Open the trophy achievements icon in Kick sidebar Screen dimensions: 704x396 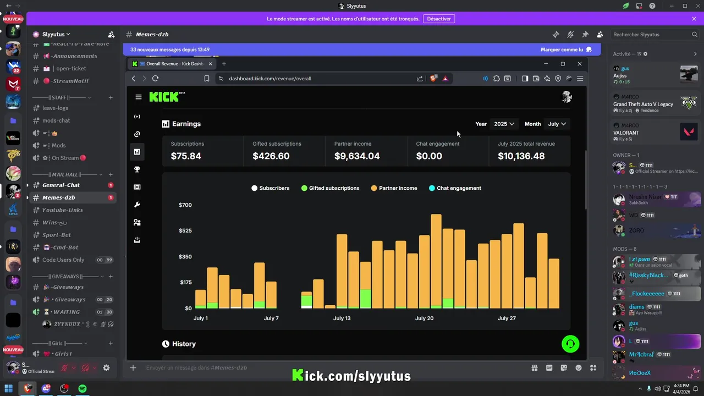137,169
